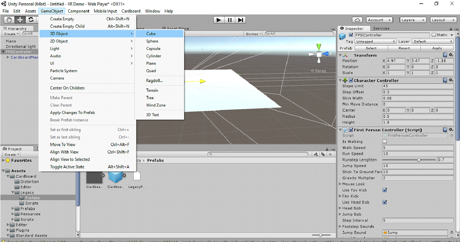This screenshot has height=242, width=460.
Task: Click the Position X field showing 4.97
Action: click(x=396, y=61)
